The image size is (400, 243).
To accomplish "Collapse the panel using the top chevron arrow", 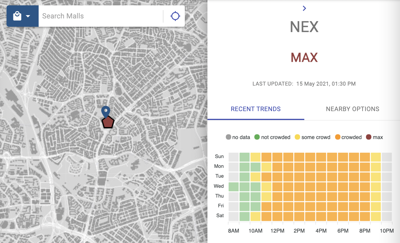I will [x=304, y=8].
